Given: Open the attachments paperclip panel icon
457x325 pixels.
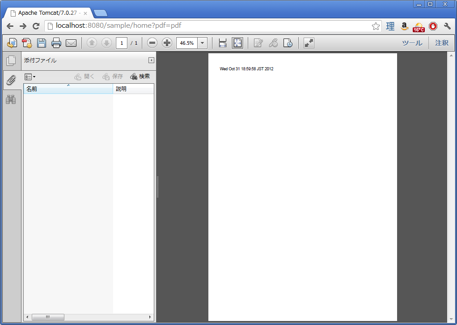Looking at the screenshot, I should coord(11,80).
